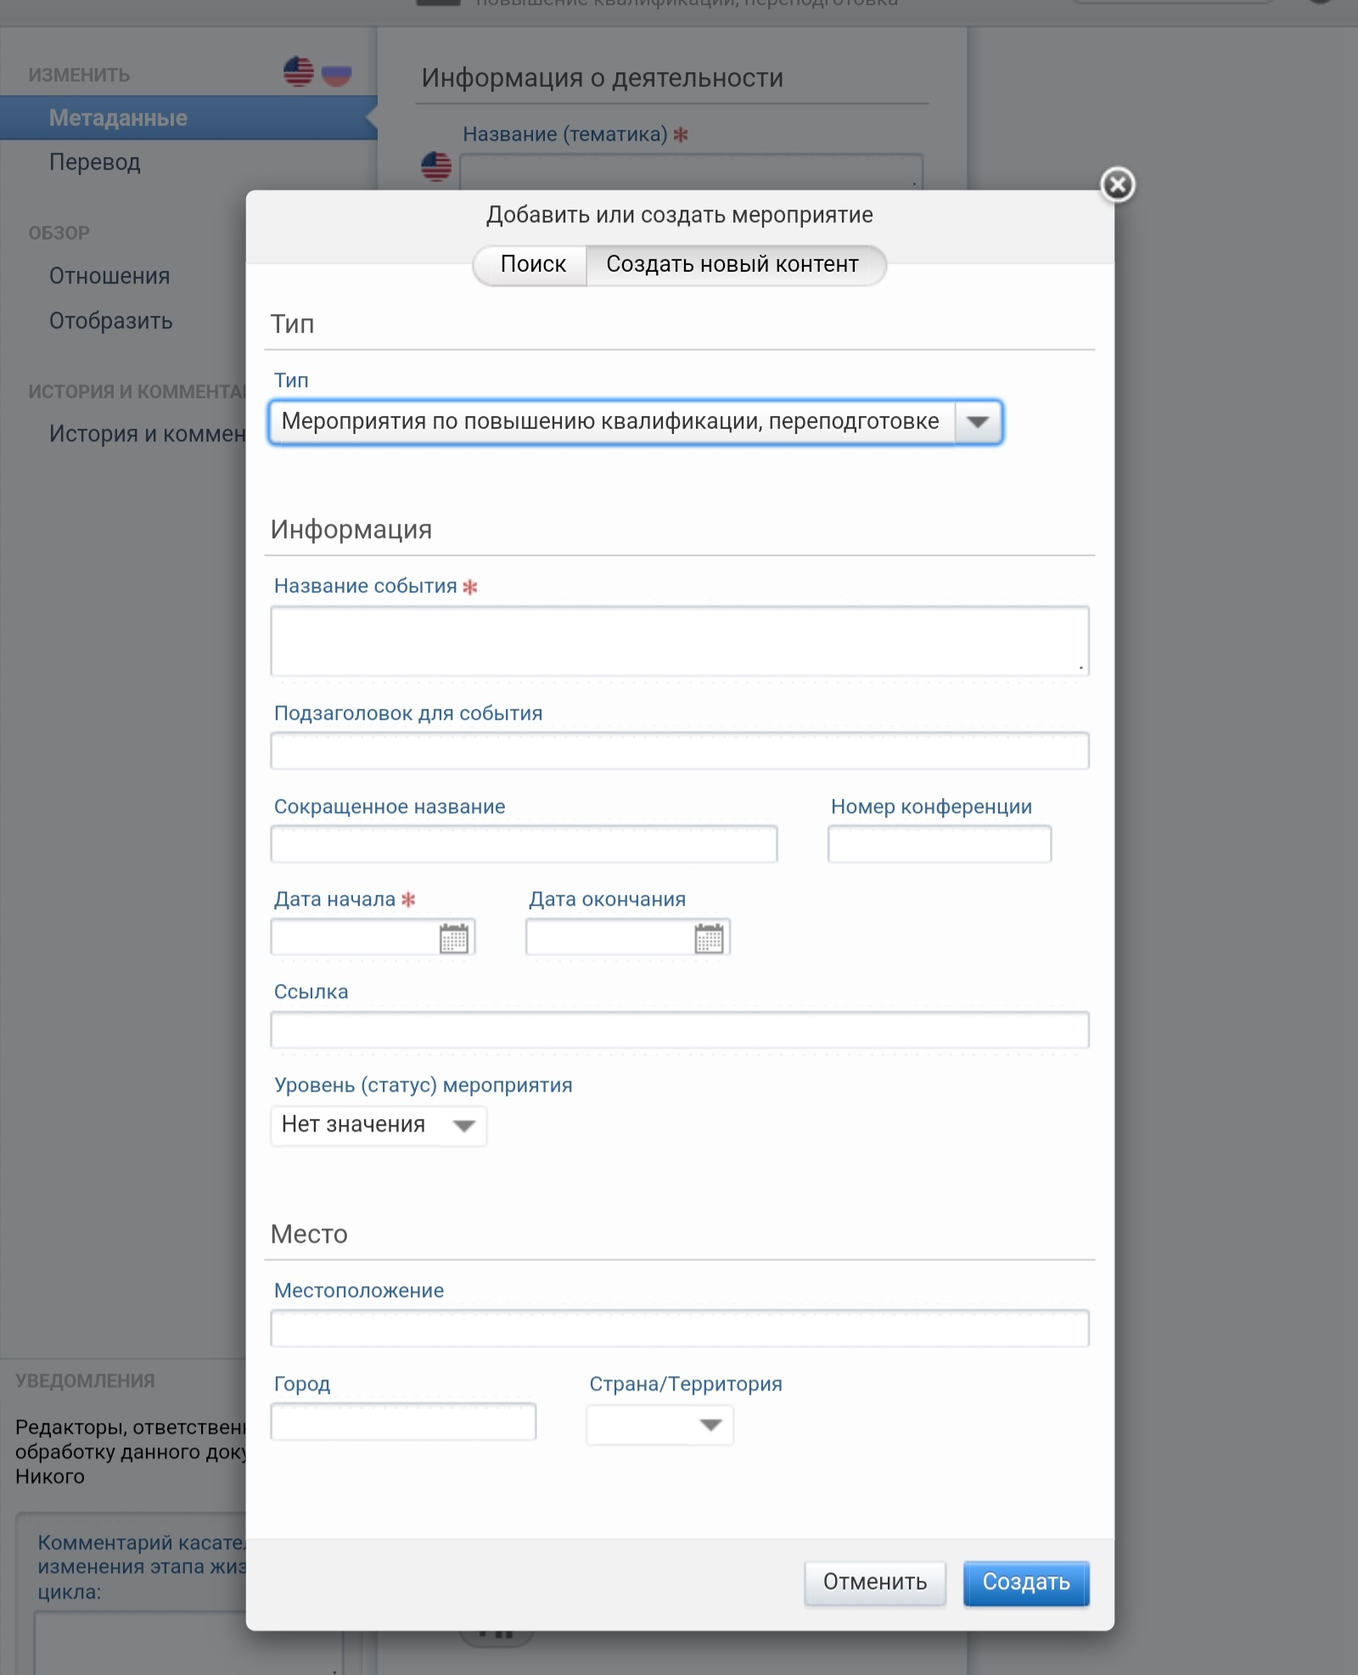Open История и комментарии sidebar item
1358x1675 pixels.
(x=147, y=434)
